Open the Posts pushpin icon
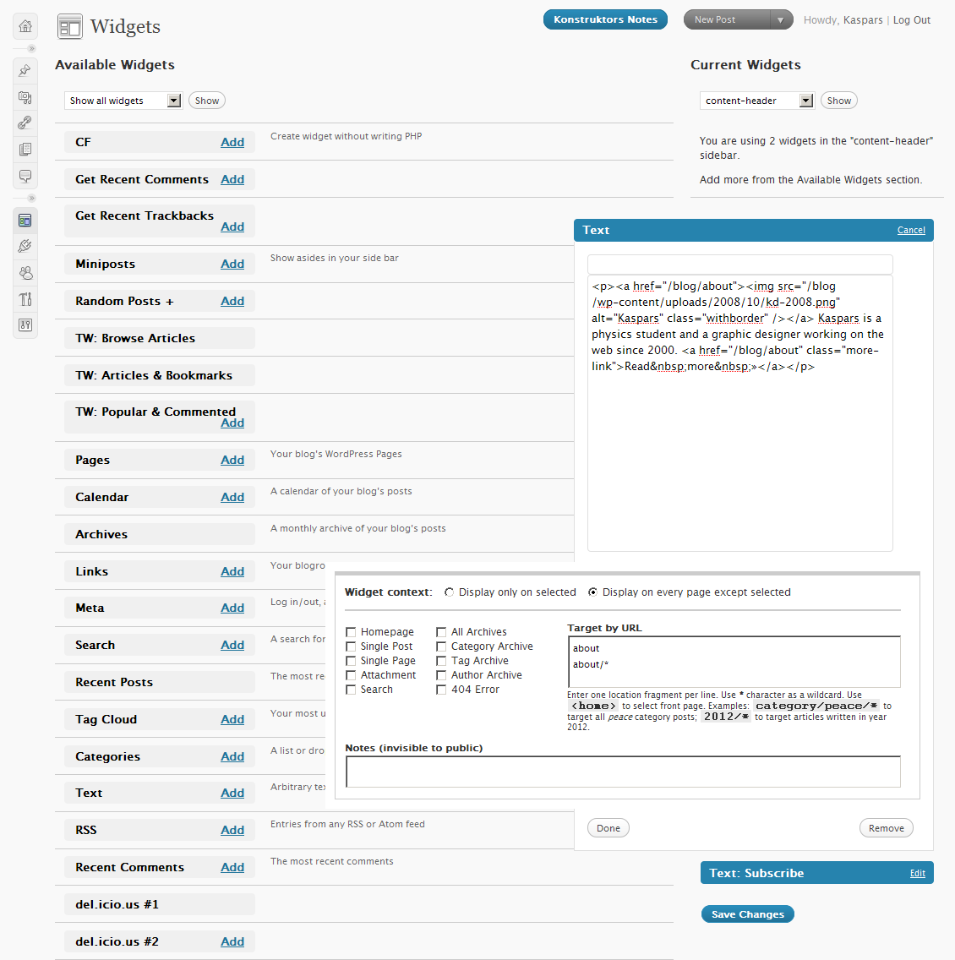Viewport: 955px width, 960px height. pyautogui.click(x=25, y=70)
